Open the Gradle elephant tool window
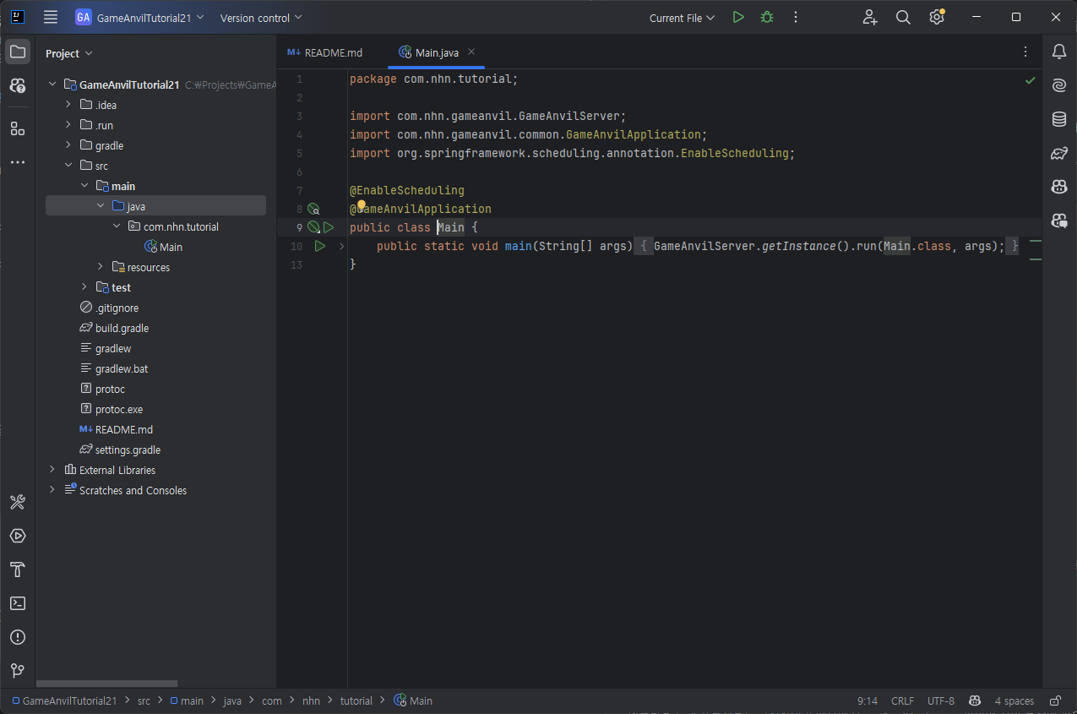Screen dimensions: 1077x714 [x=1058, y=153]
